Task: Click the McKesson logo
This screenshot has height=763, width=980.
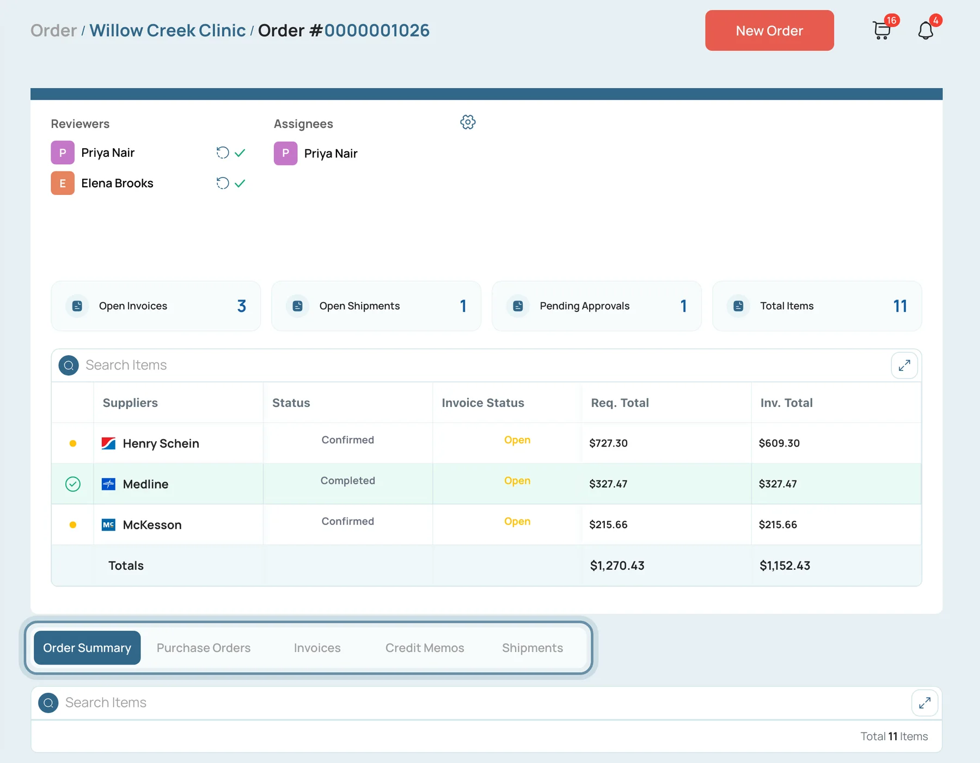Action: 108,524
